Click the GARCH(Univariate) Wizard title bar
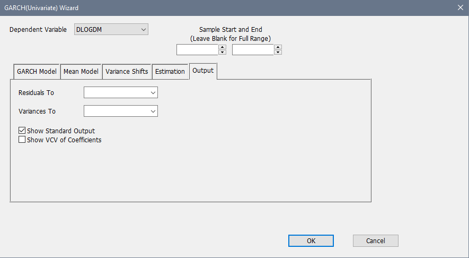 point(212,7)
